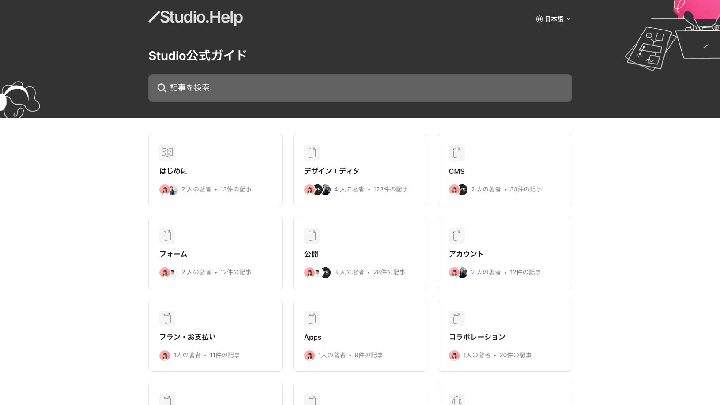This screenshot has width=720, height=405.
Task: Open the プラン・お支払い collection
Action: (215, 336)
